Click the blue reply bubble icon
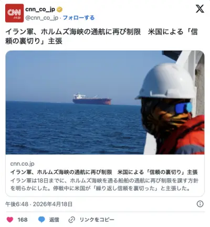This screenshot has height=227, width=210. click(x=41, y=220)
